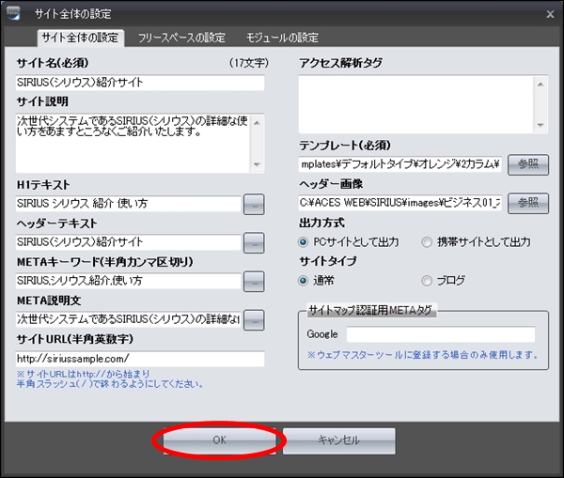This screenshot has width=564, height=478.
Task: Click the ヘッダーテキスト input field
Action: pos(128,242)
